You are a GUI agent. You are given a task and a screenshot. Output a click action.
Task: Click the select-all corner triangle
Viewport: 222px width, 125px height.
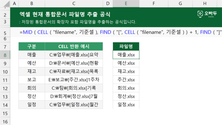pos(6,4)
